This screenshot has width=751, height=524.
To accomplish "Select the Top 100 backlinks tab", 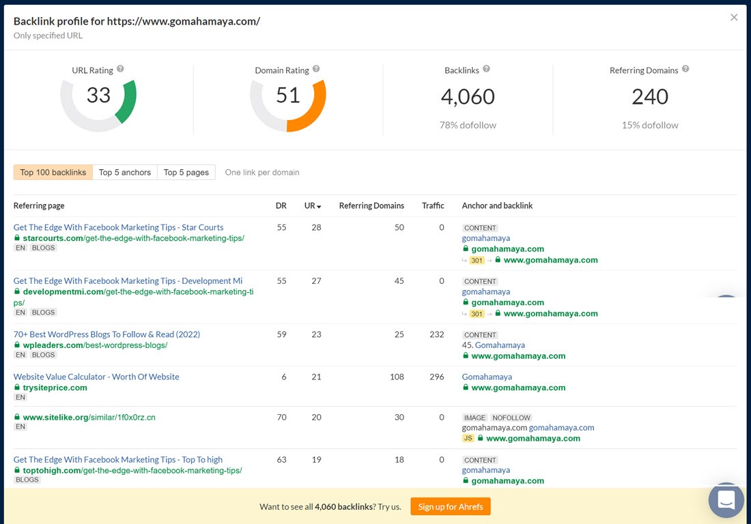I will [x=53, y=172].
